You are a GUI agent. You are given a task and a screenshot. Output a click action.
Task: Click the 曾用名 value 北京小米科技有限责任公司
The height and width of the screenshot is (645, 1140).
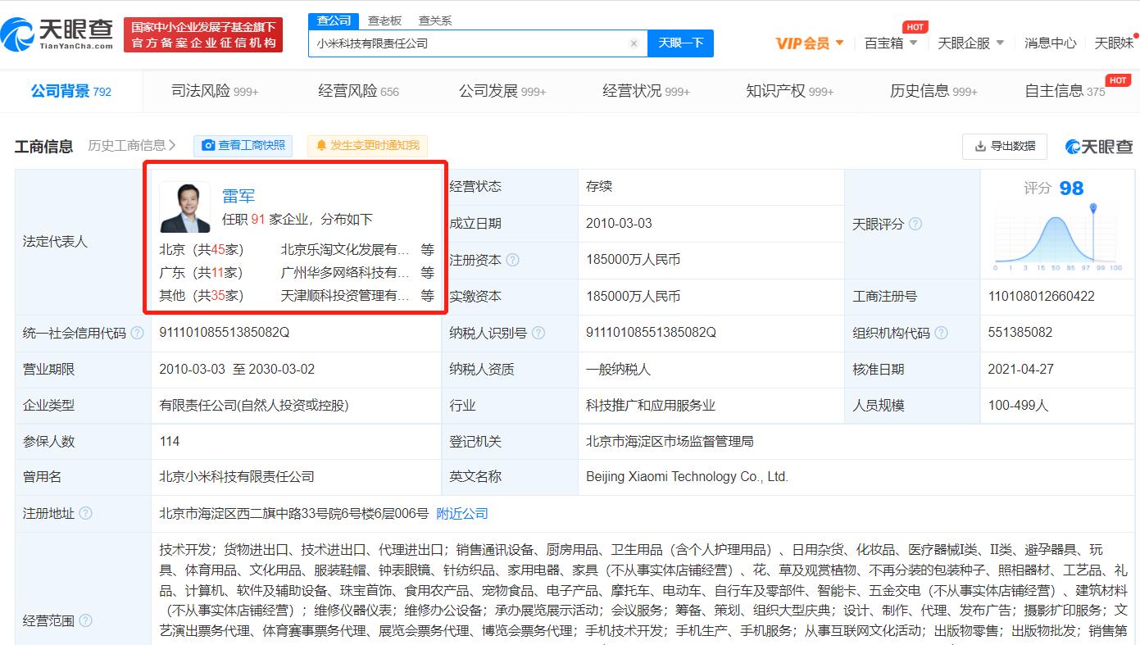(237, 477)
